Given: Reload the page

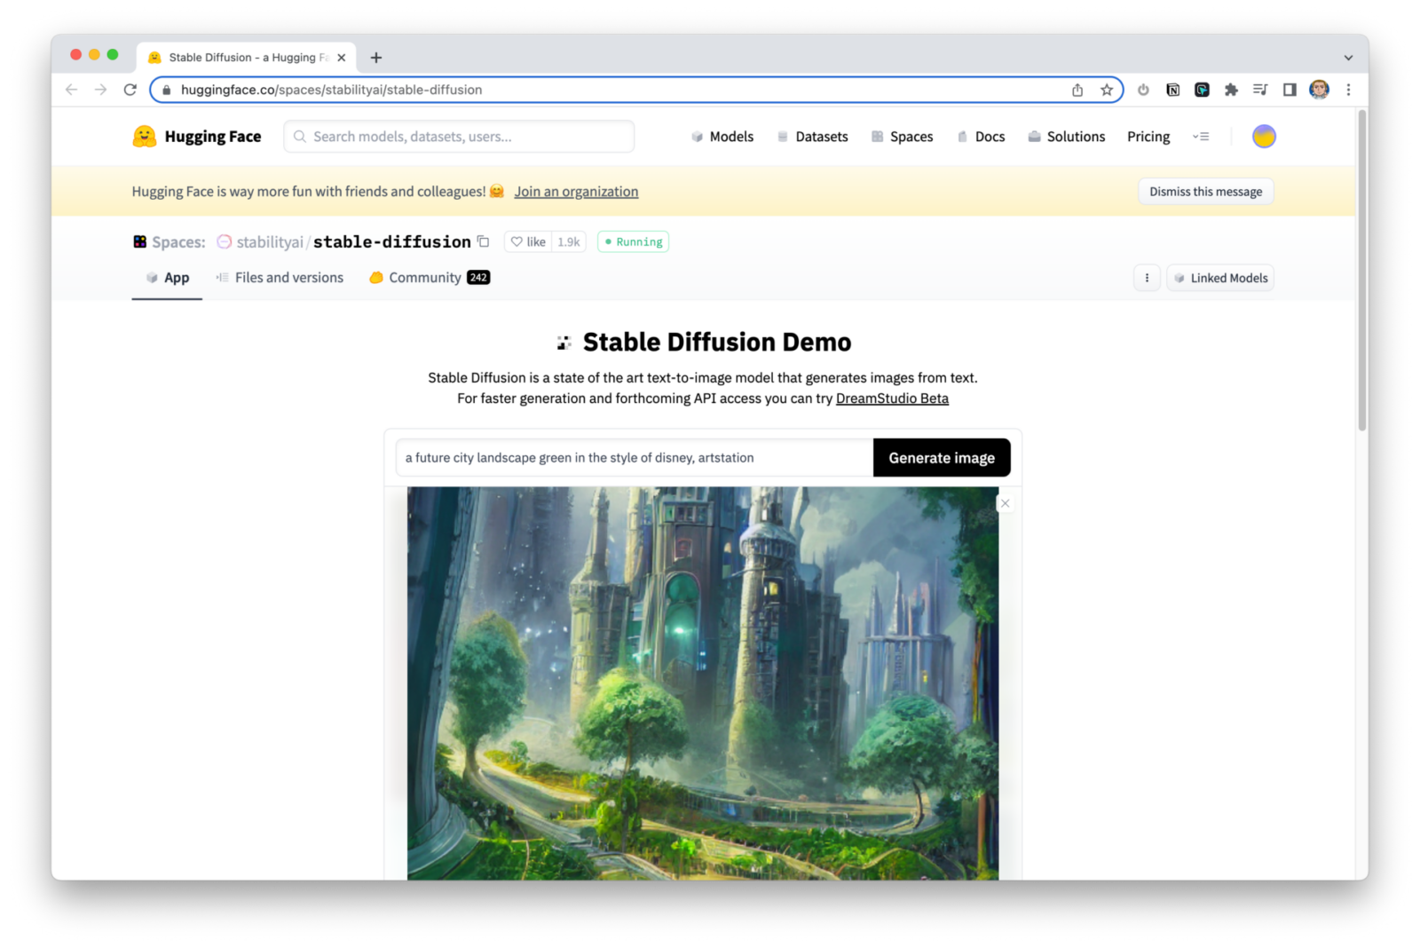Looking at the screenshot, I should [130, 90].
